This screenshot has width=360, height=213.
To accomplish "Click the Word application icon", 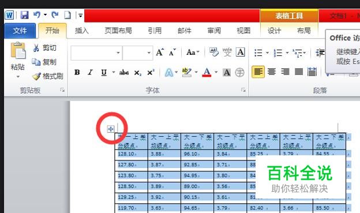I will click(x=9, y=16).
